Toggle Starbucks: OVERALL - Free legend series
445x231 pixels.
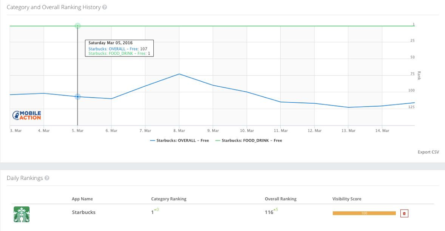179,141
